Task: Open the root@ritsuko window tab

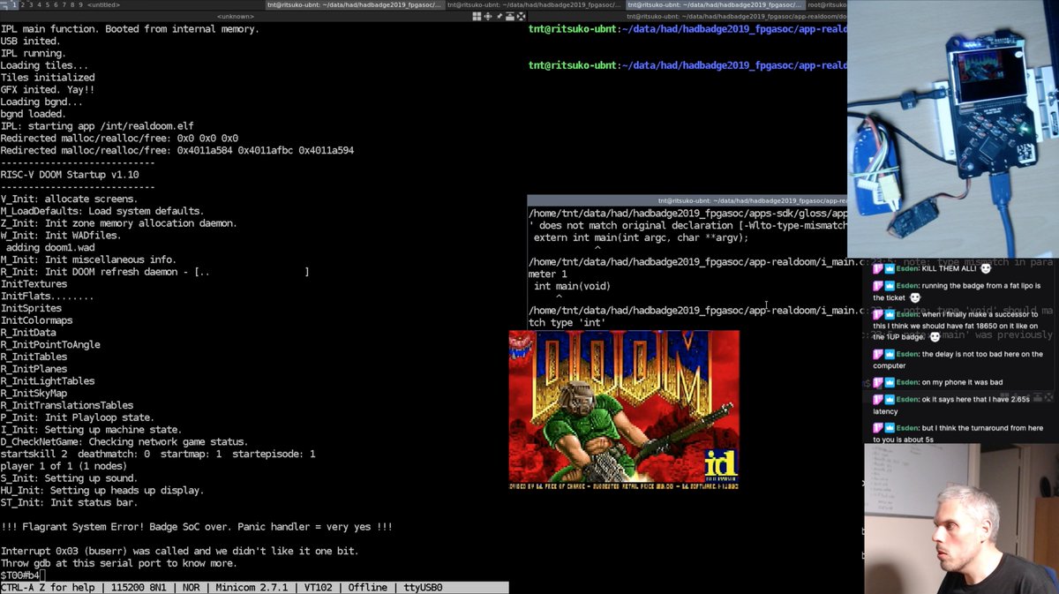Action: click(827, 4)
